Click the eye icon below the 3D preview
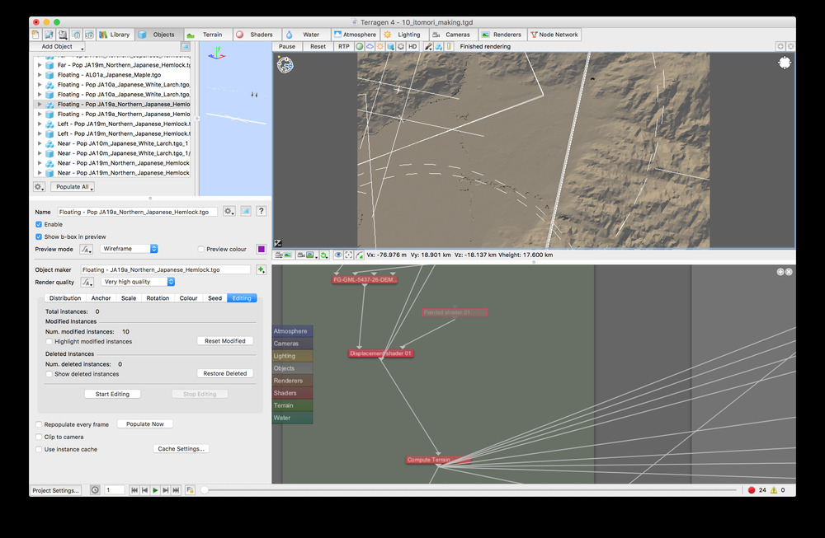Screen dimensions: 825x538 338,255
